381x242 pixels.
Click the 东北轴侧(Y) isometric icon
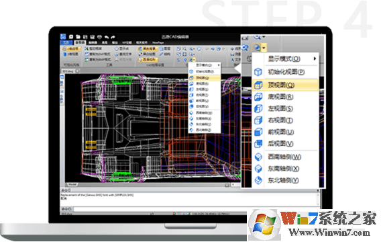(258, 180)
